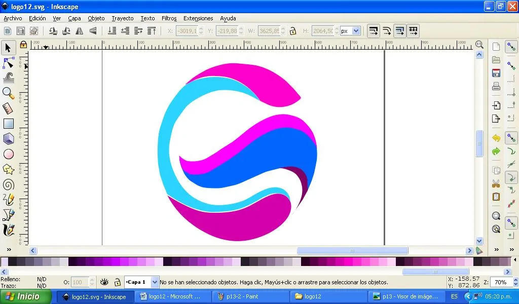Select the Calligraphy tool

coord(8,230)
